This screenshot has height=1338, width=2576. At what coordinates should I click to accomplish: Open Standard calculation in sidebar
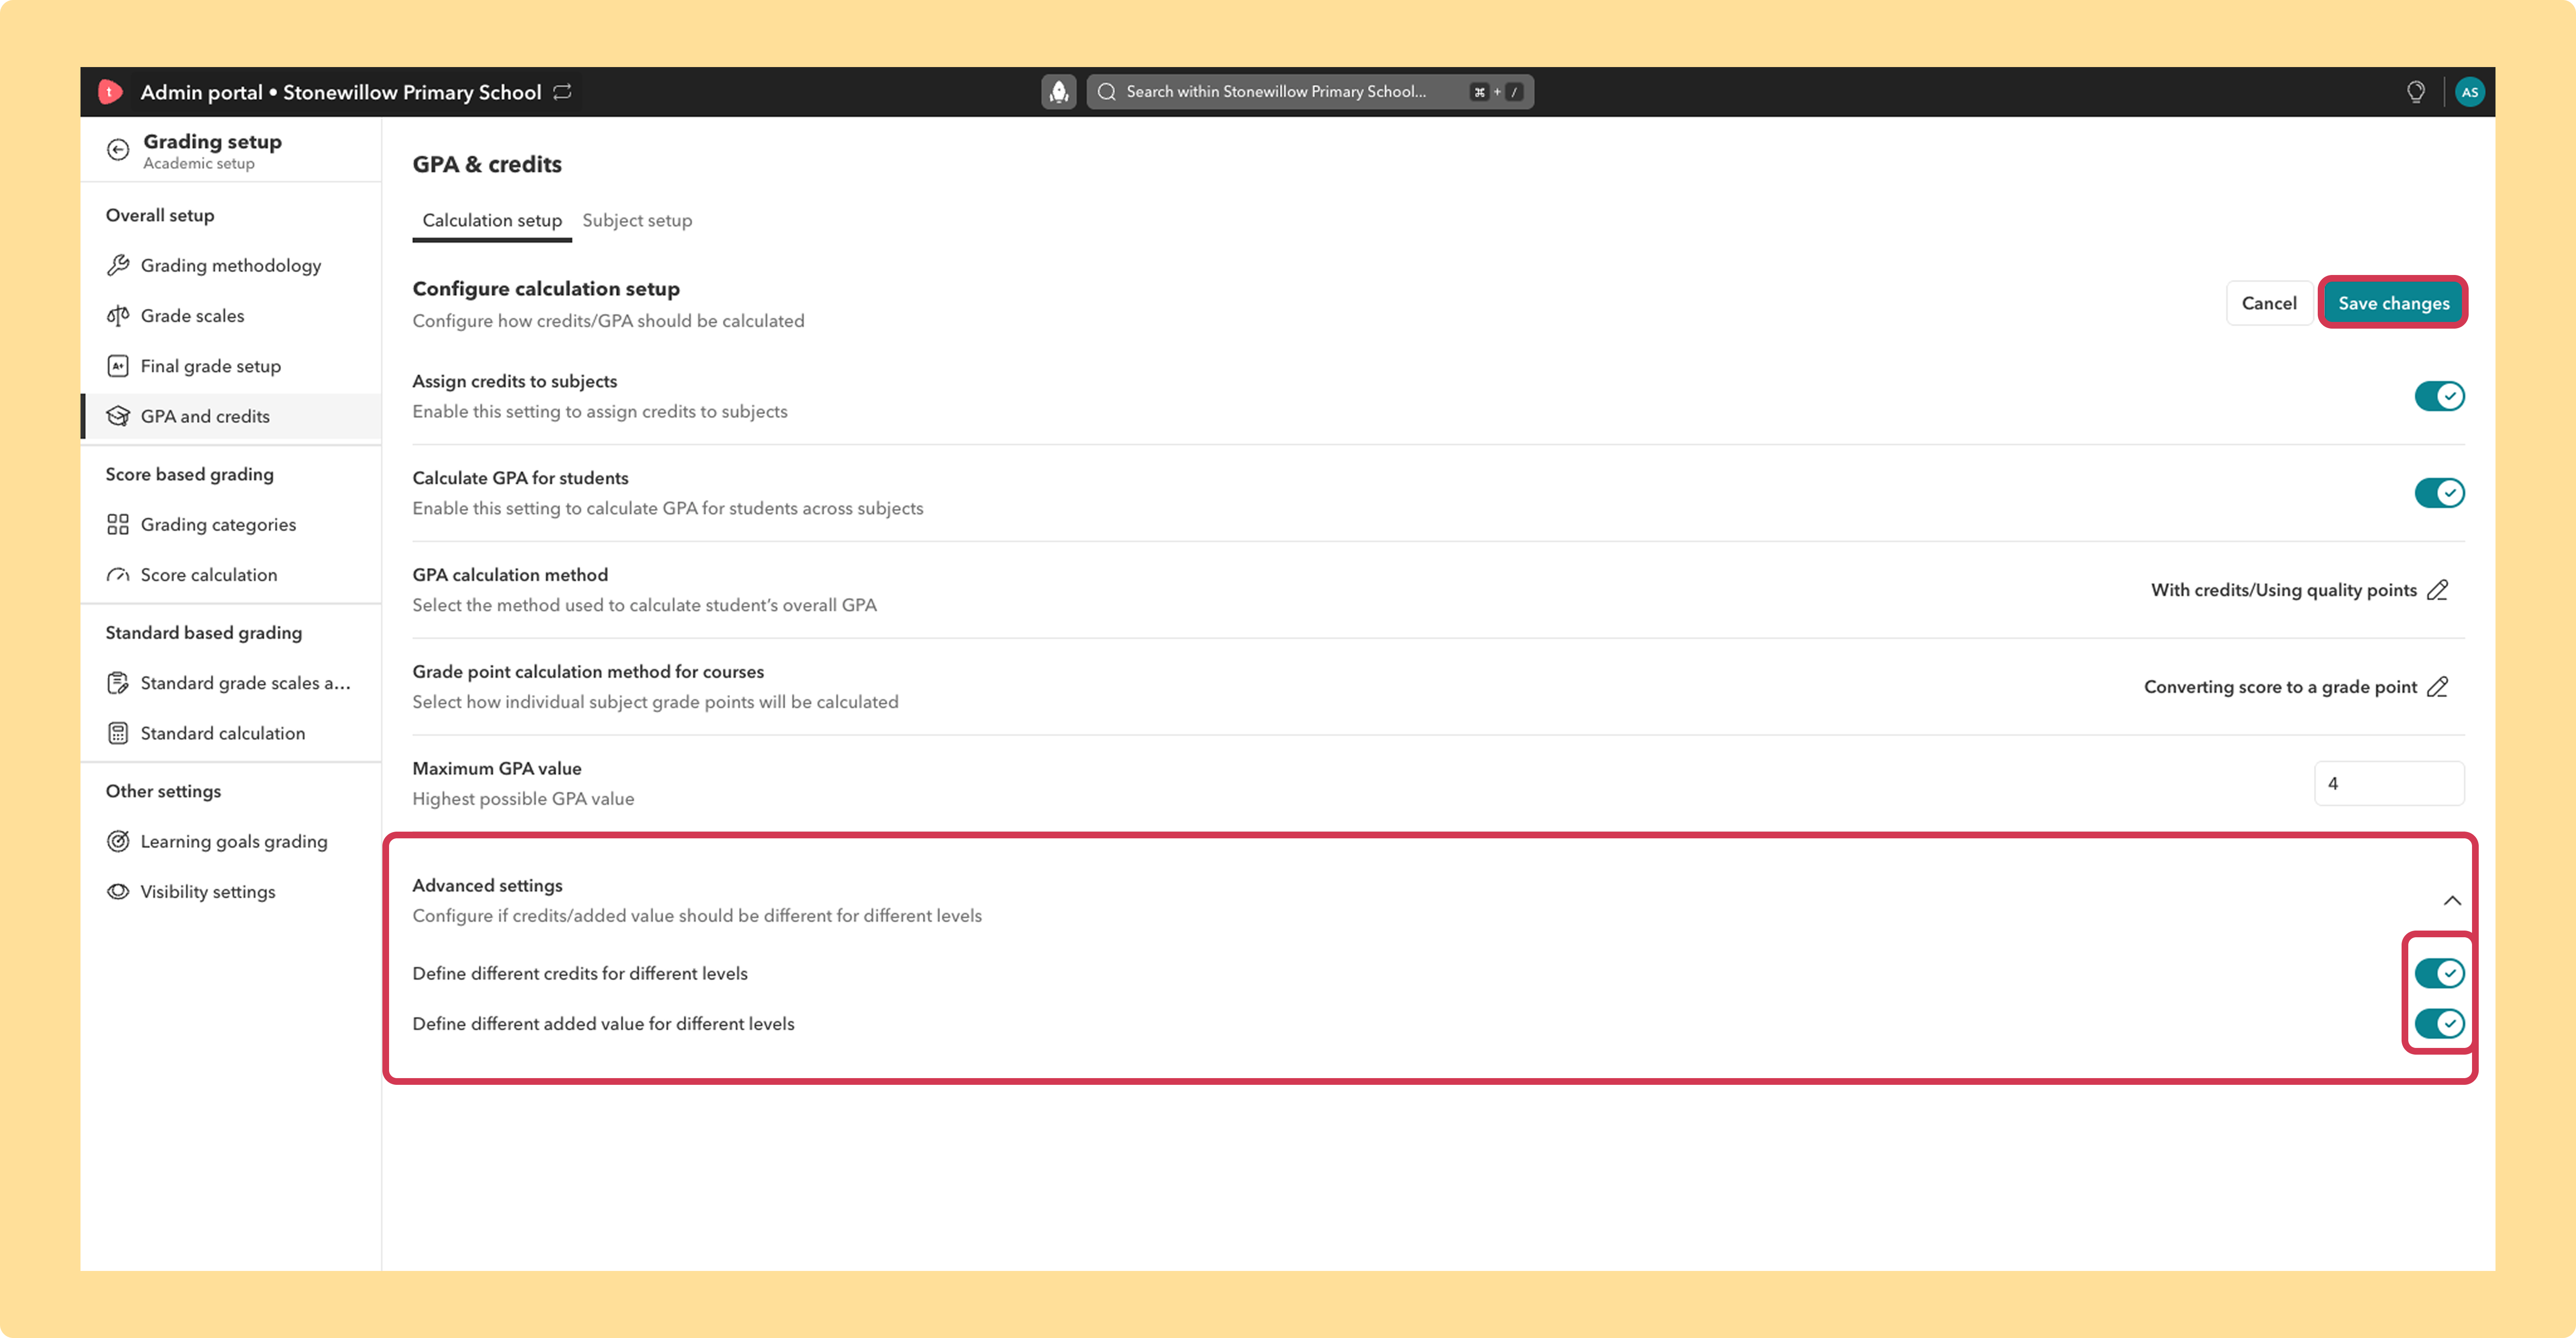coord(231,733)
